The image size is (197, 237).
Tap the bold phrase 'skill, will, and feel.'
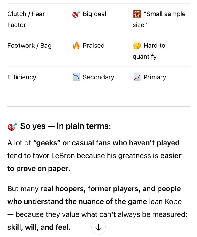(39, 227)
